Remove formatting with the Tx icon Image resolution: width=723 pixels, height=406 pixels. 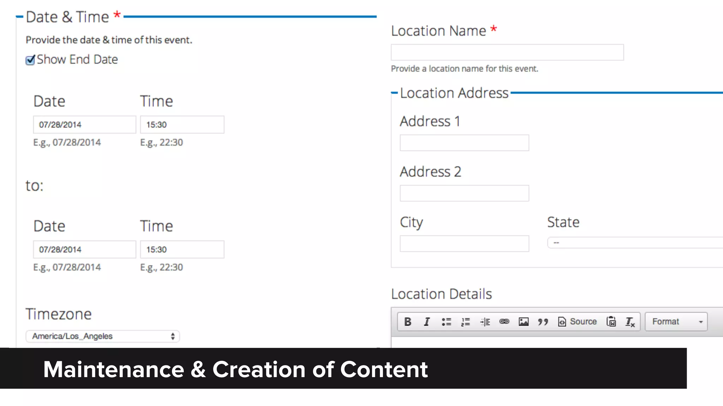point(630,322)
